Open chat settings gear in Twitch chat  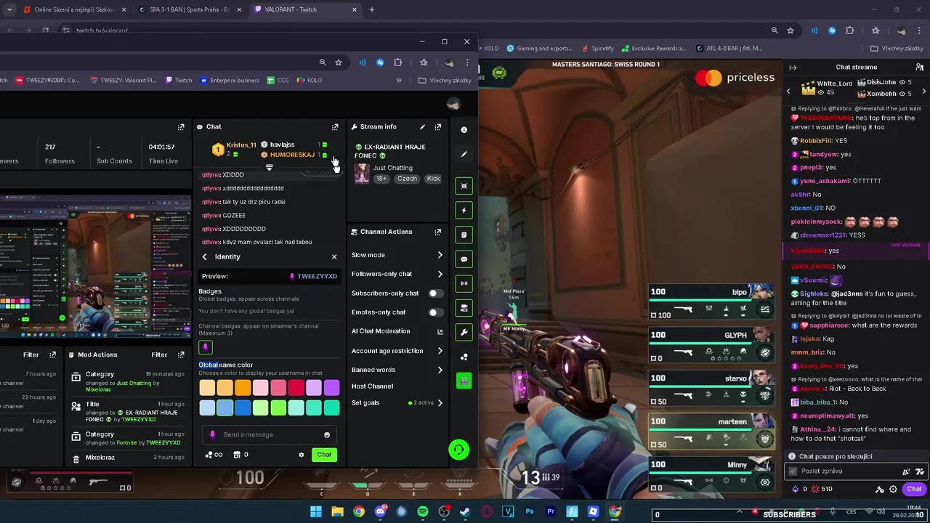893,490
